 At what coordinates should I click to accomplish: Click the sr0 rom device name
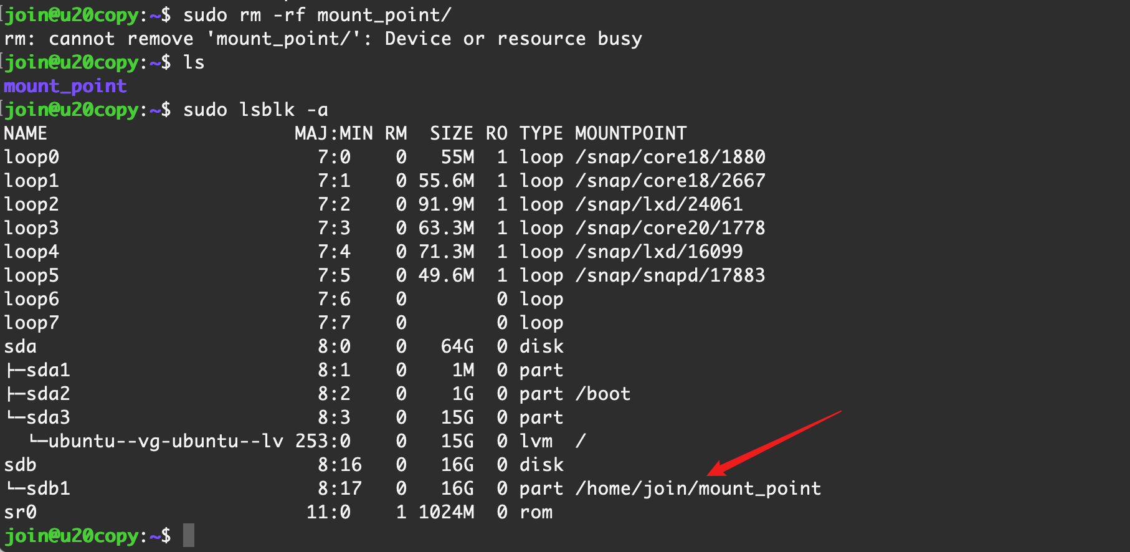(x=21, y=512)
